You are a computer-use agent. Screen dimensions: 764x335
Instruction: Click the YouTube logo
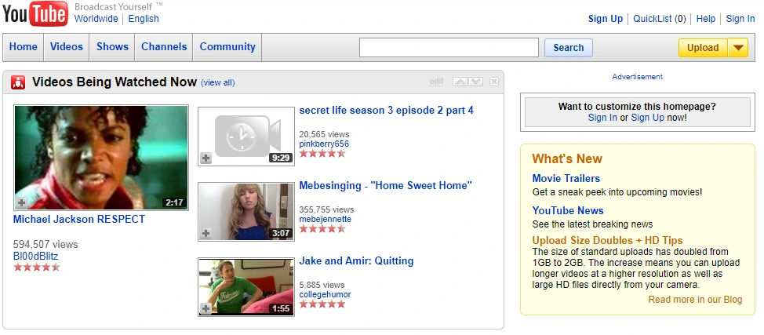point(35,13)
